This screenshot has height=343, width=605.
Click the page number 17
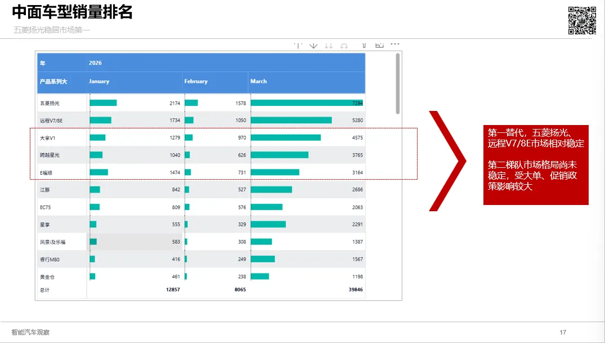[x=563, y=332]
